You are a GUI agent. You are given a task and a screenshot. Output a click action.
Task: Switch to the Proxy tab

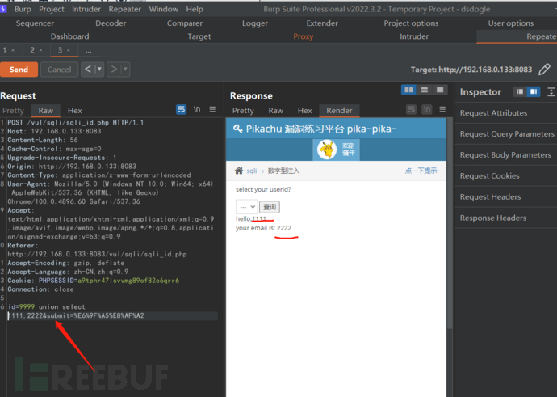point(303,36)
